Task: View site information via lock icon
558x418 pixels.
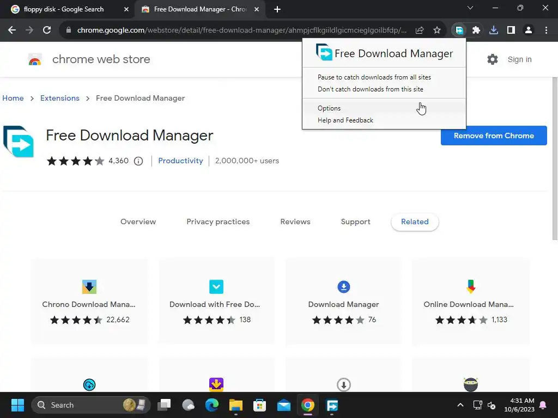Action: coord(68,30)
